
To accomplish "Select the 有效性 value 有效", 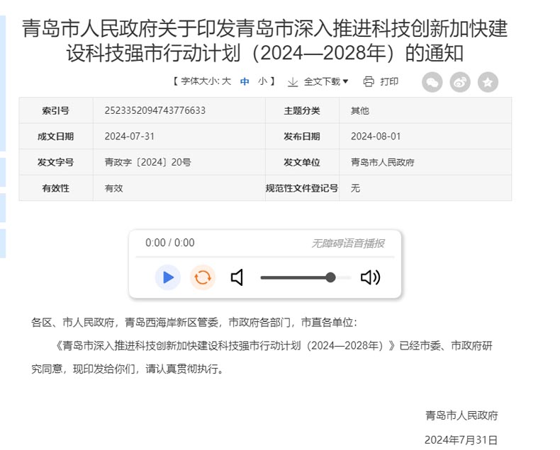I will pos(113,188).
